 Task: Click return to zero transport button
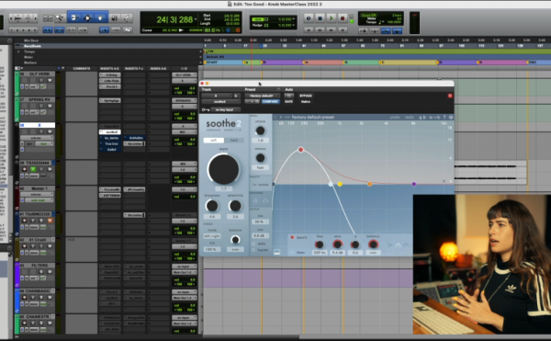click(x=309, y=30)
